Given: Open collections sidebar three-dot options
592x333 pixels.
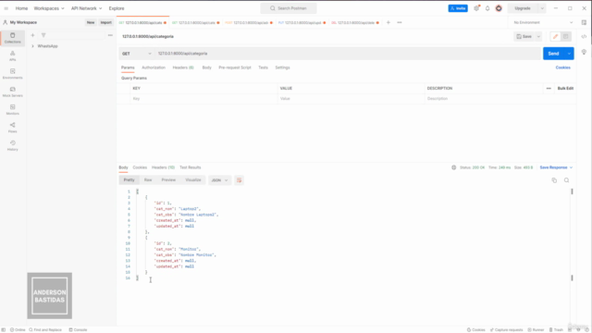Looking at the screenshot, I should pos(110,35).
